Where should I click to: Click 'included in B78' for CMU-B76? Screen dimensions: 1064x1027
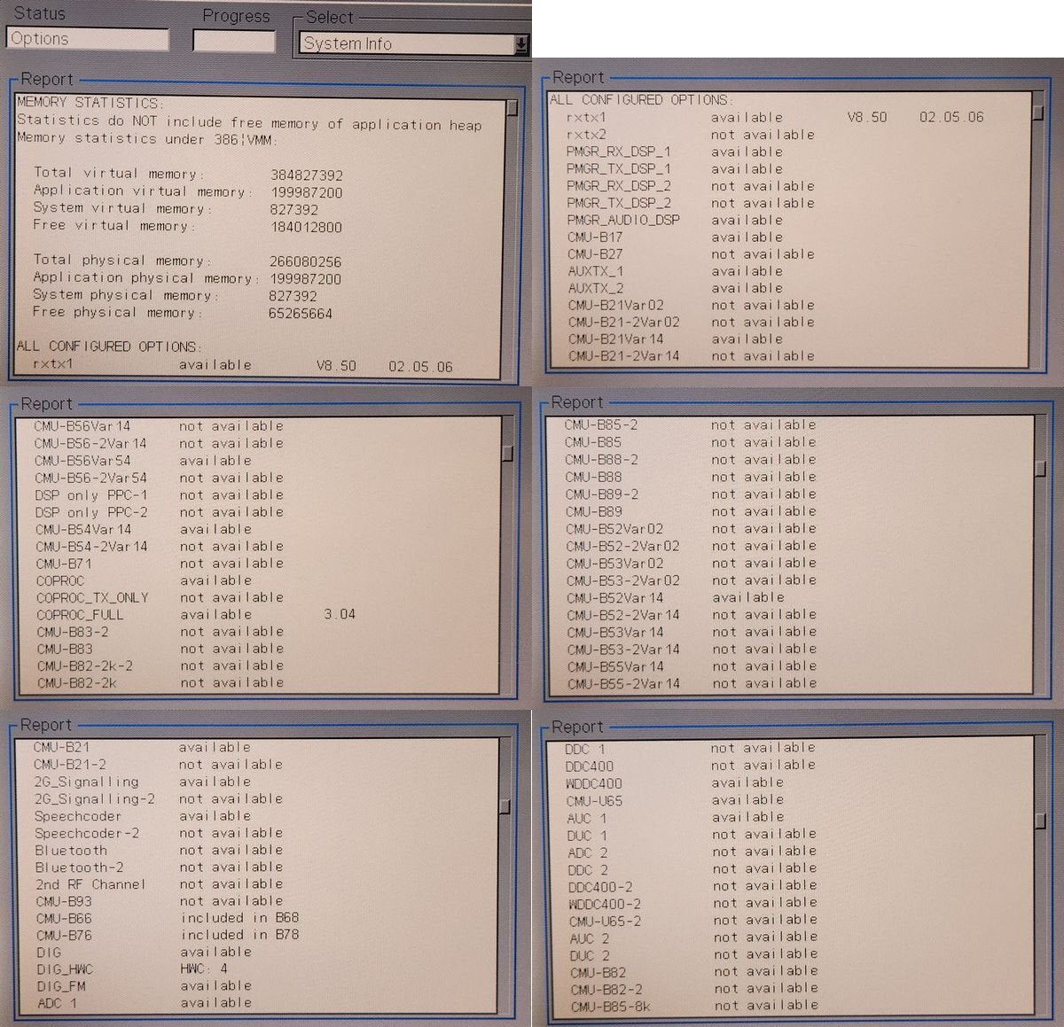(x=239, y=935)
